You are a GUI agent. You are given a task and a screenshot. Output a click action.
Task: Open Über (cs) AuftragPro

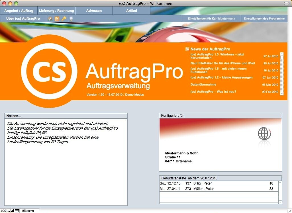point(23,19)
